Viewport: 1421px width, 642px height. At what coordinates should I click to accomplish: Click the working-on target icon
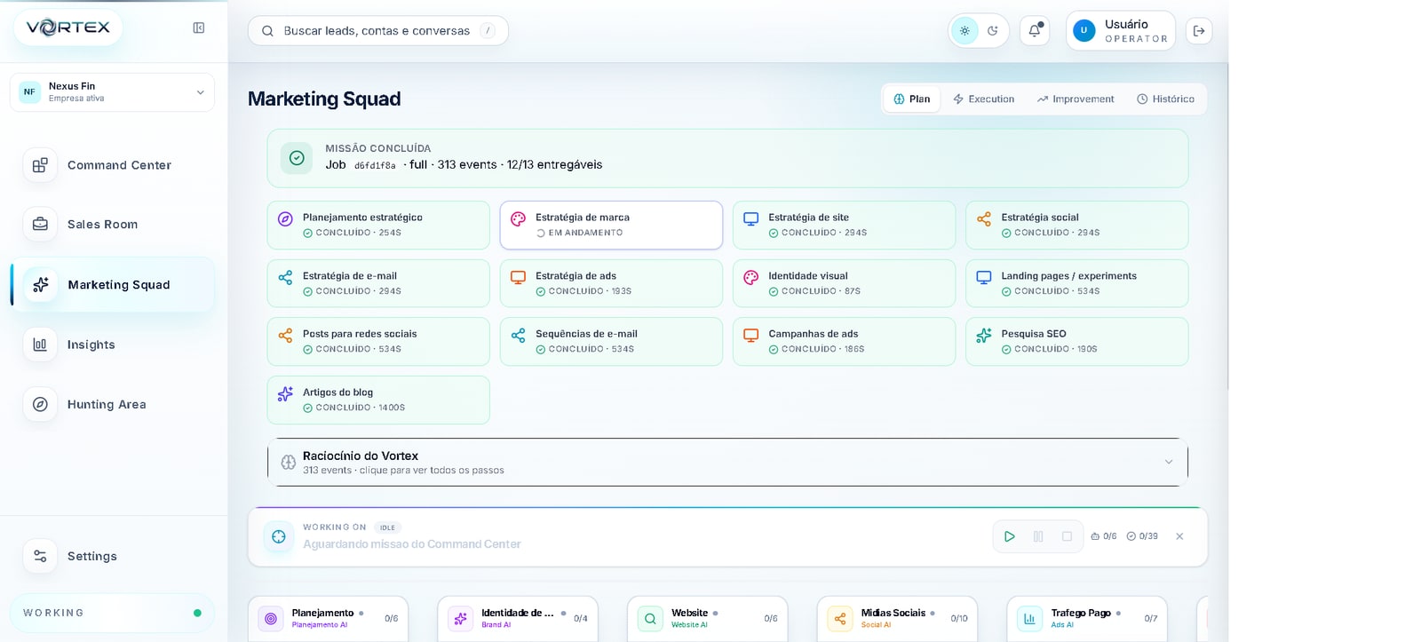[279, 536]
